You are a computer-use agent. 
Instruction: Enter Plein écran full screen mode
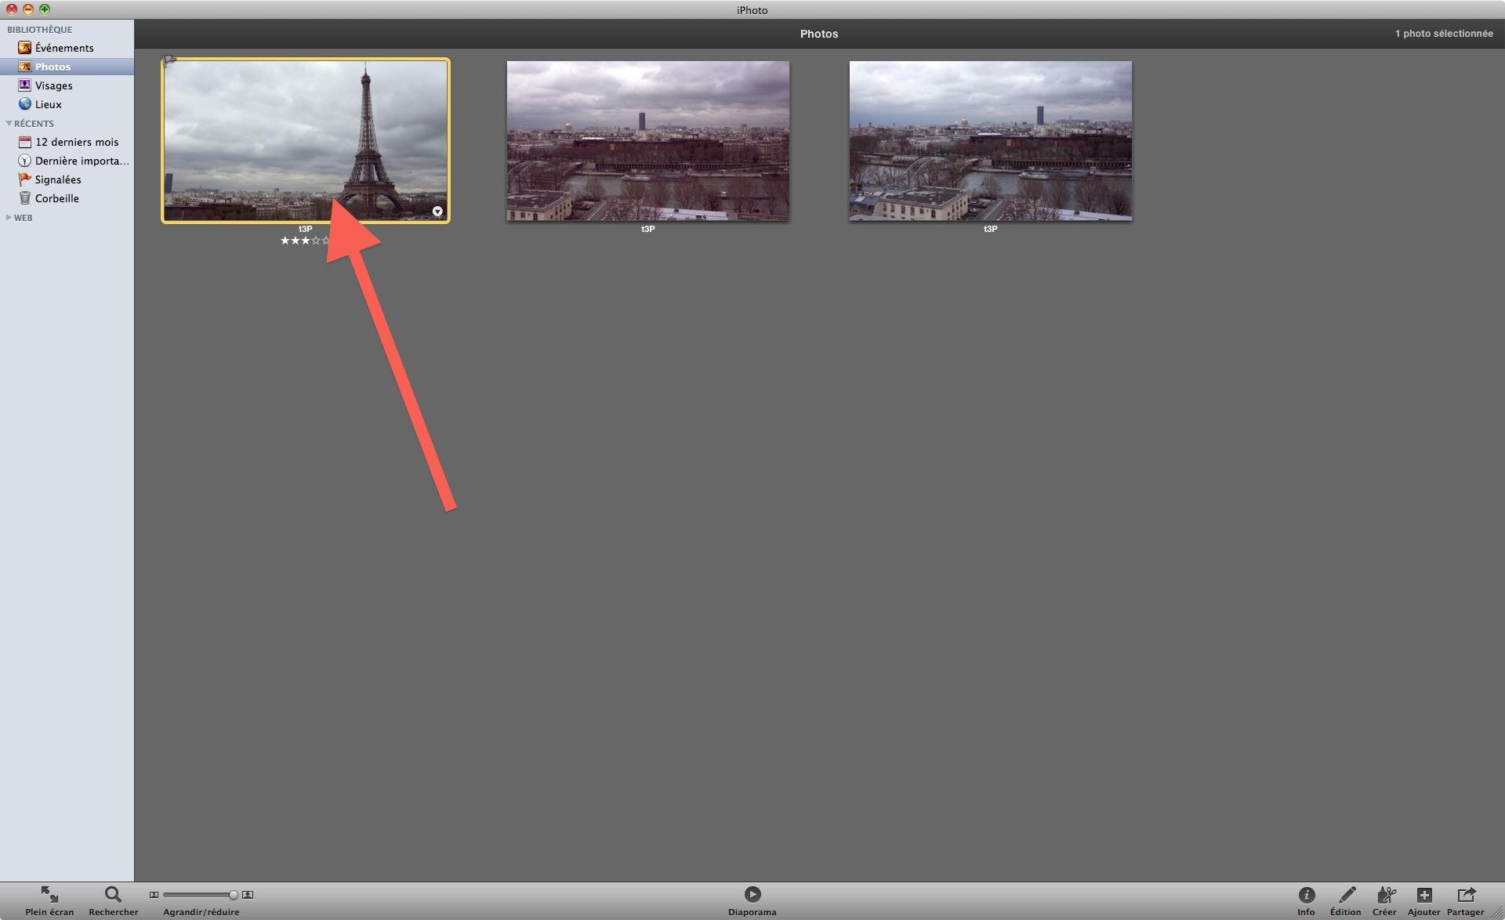[x=49, y=901]
